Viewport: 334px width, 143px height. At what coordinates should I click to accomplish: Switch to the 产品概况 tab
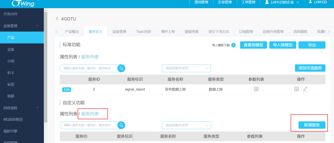[x=72, y=31]
